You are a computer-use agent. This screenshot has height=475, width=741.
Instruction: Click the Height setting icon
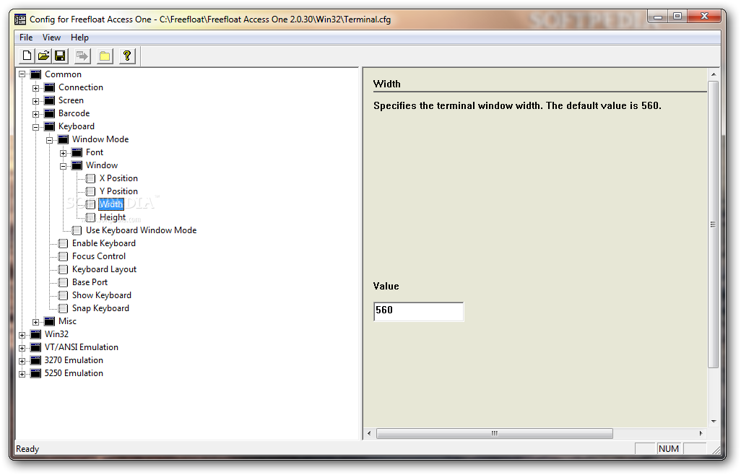click(90, 217)
